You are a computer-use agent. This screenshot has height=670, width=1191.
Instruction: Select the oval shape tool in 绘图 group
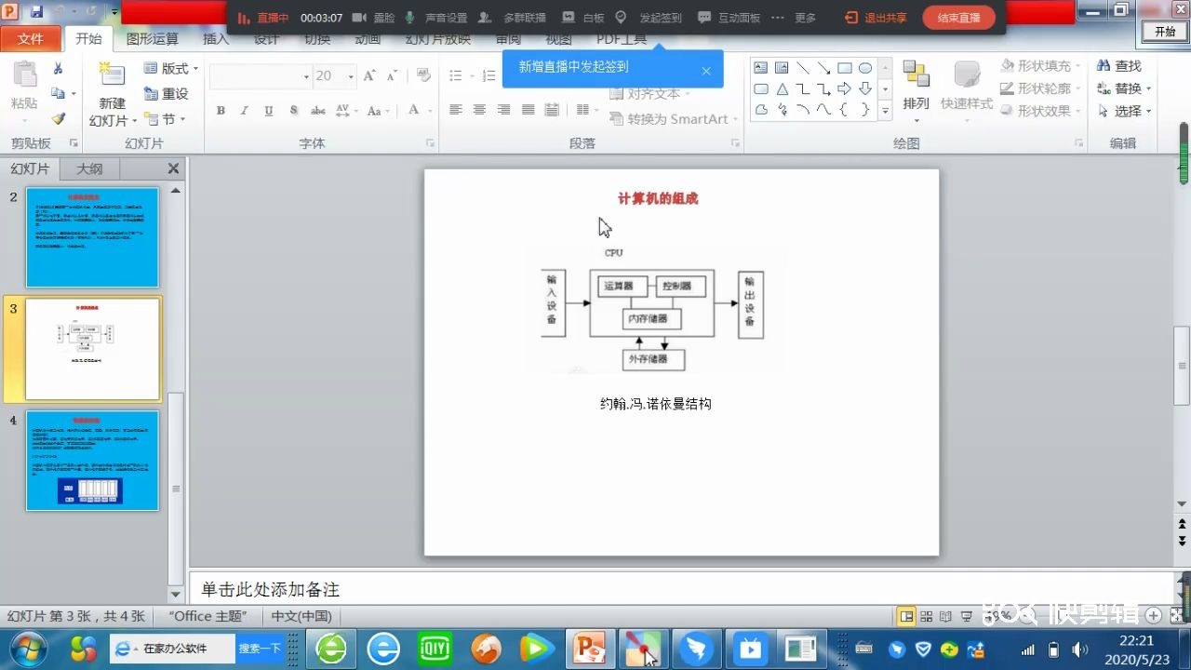(863, 67)
